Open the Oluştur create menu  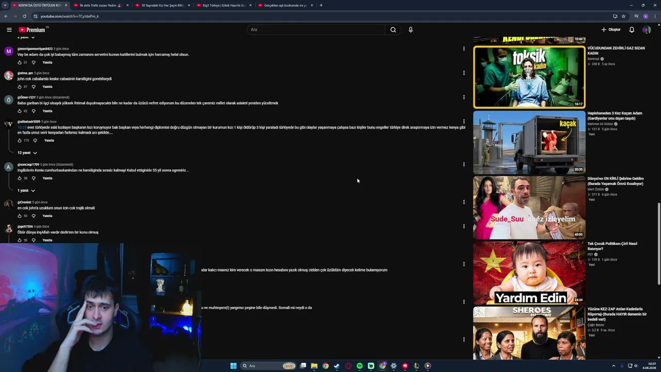coord(611,30)
